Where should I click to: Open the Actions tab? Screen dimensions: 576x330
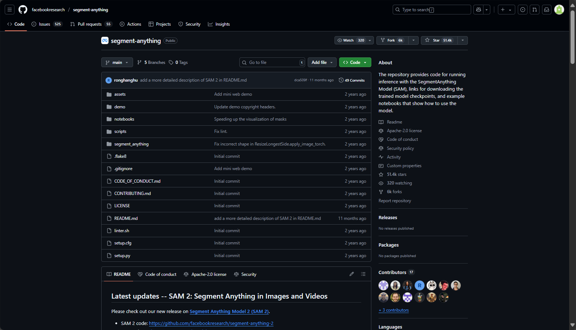pos(131,24)
